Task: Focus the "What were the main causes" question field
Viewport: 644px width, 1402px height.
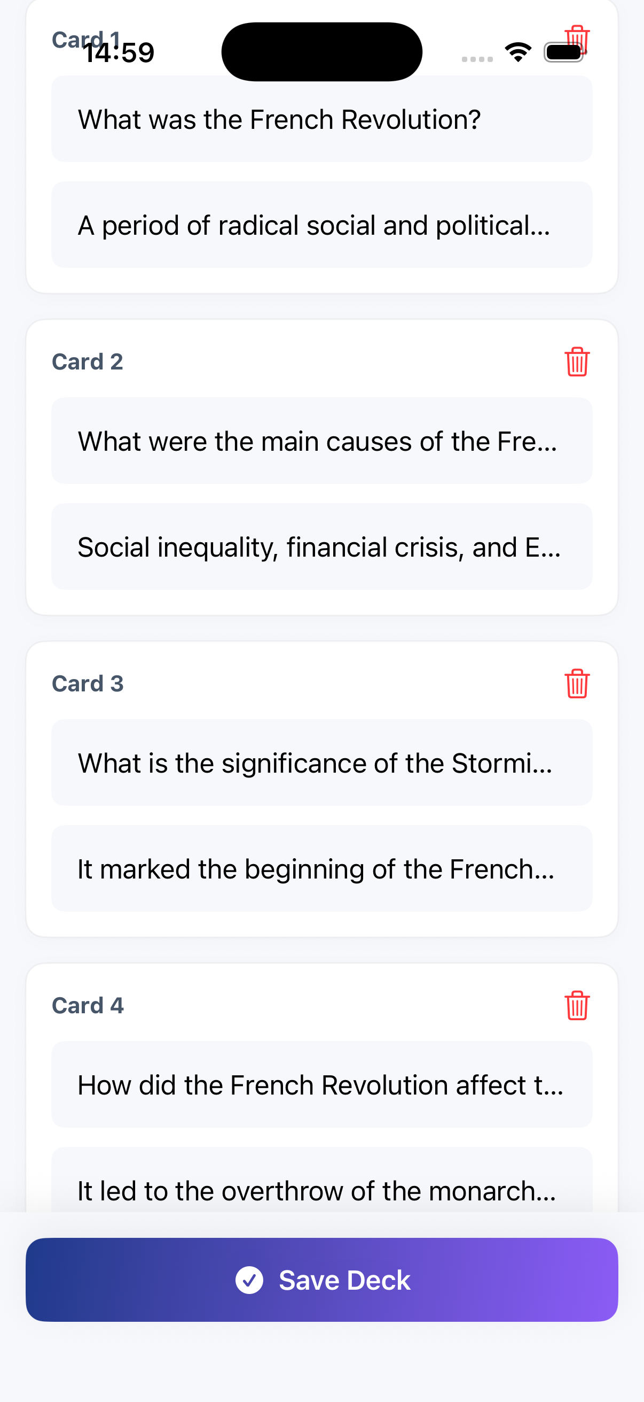Action: coord(321,441)
